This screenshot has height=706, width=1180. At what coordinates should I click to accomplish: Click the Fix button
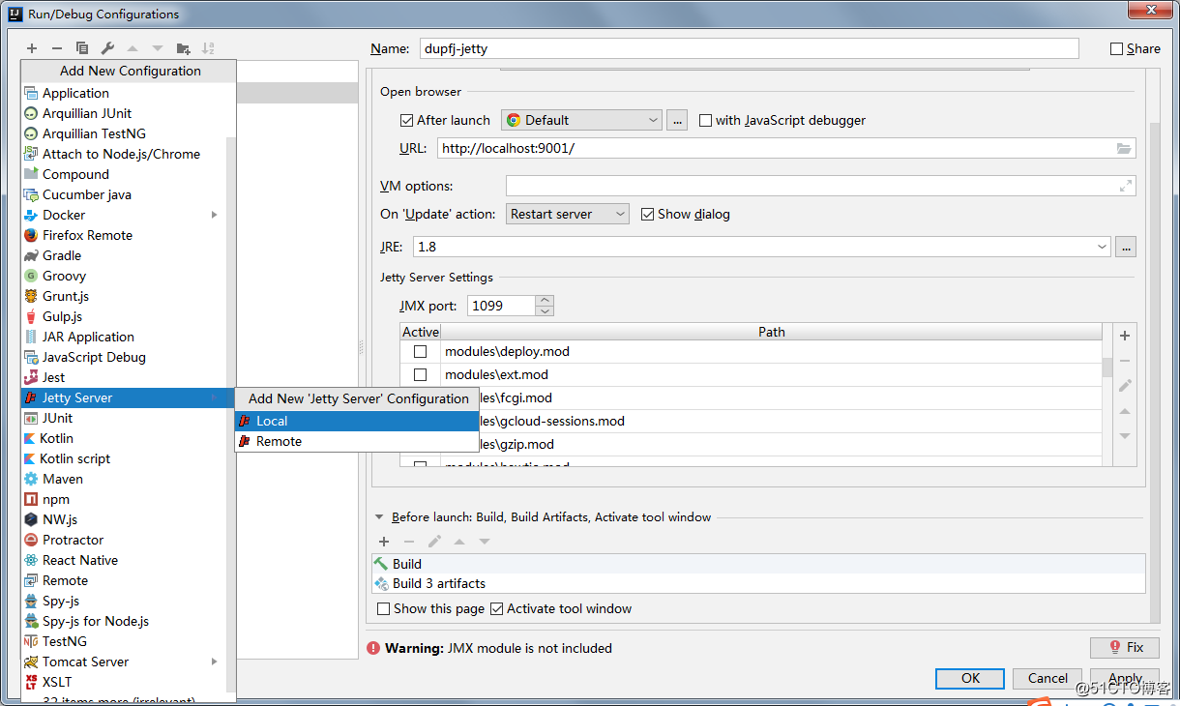click(1124, 647)
